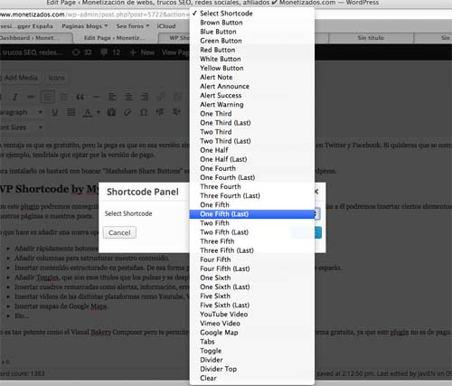This screenshot has width=452, height=386.
Task: Select the Google Map shortcode
Action: coord(252,333)
